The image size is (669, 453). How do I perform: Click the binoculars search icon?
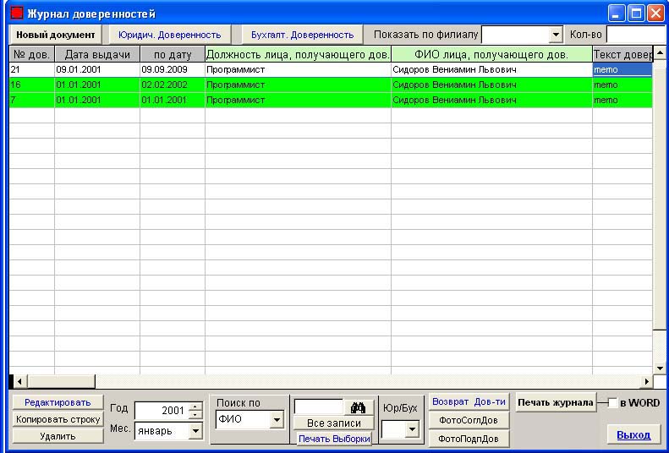tap(358, 407)
